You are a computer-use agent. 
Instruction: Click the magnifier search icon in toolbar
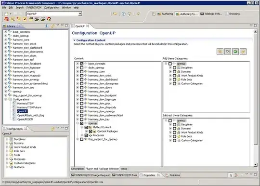13,19
